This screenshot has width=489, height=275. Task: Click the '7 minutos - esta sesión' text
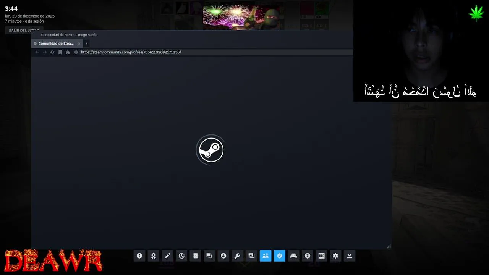(x=24, y=21)
